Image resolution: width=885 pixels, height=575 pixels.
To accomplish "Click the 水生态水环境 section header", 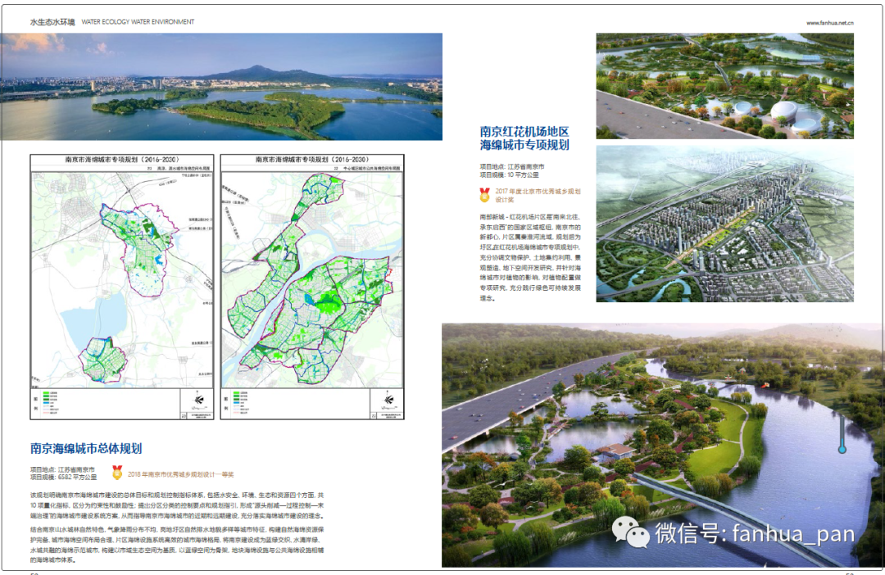I will pyautogui.click(x=52, y=22).
